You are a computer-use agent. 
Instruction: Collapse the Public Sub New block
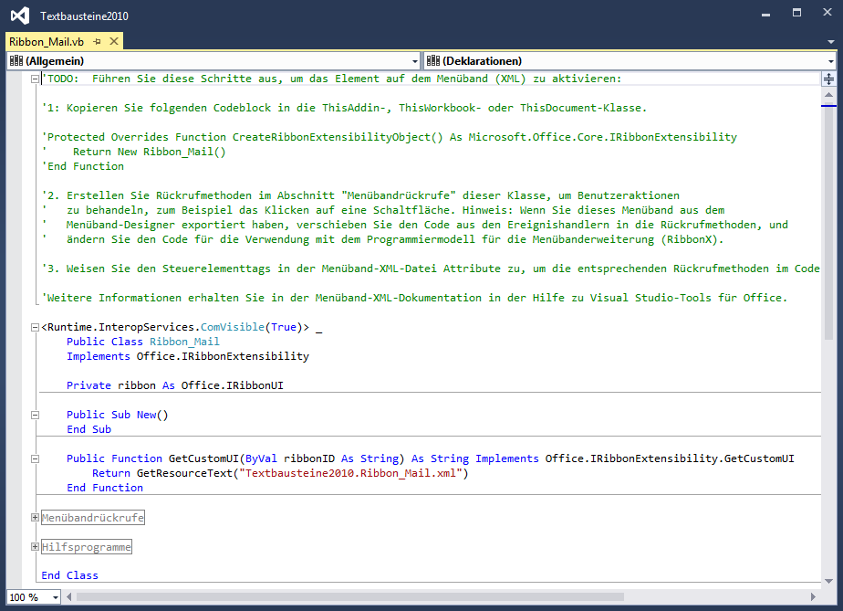click(x=35, y=415)
